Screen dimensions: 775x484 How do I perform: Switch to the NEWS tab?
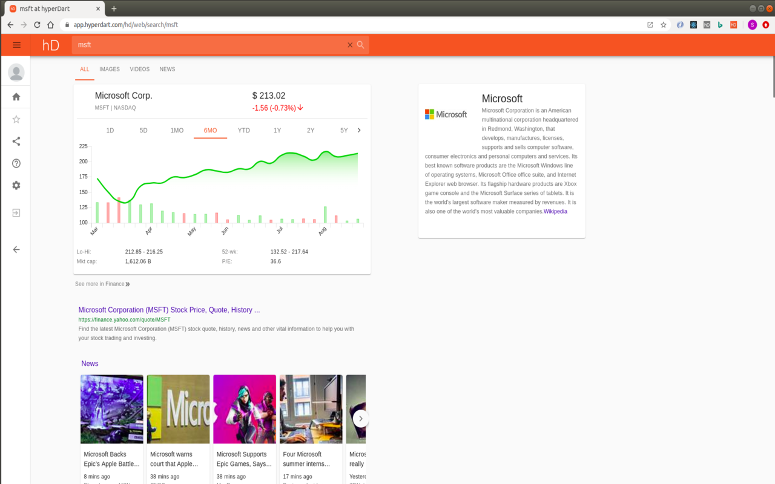(167, 70)
